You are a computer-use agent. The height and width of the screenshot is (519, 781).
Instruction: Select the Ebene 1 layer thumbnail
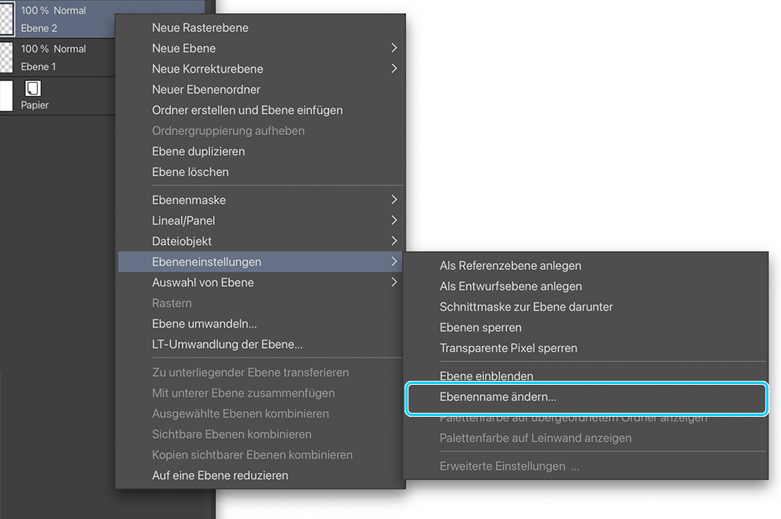6,57
